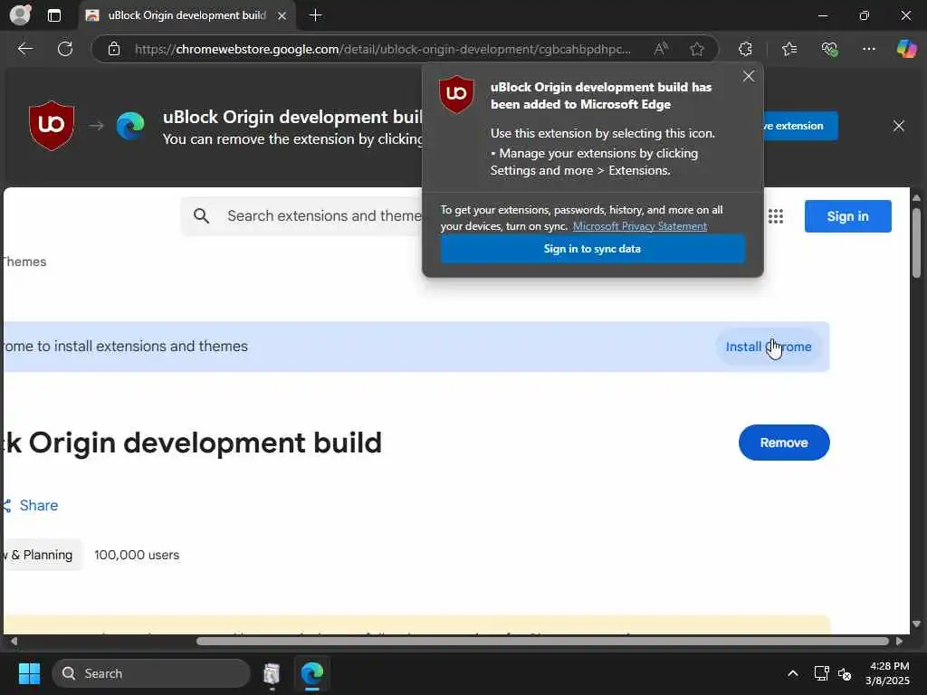
Task: Click the horizontal scrollbar thumb
Action: [x=543, y=642]
